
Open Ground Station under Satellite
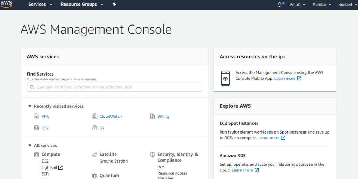(114, 161)
